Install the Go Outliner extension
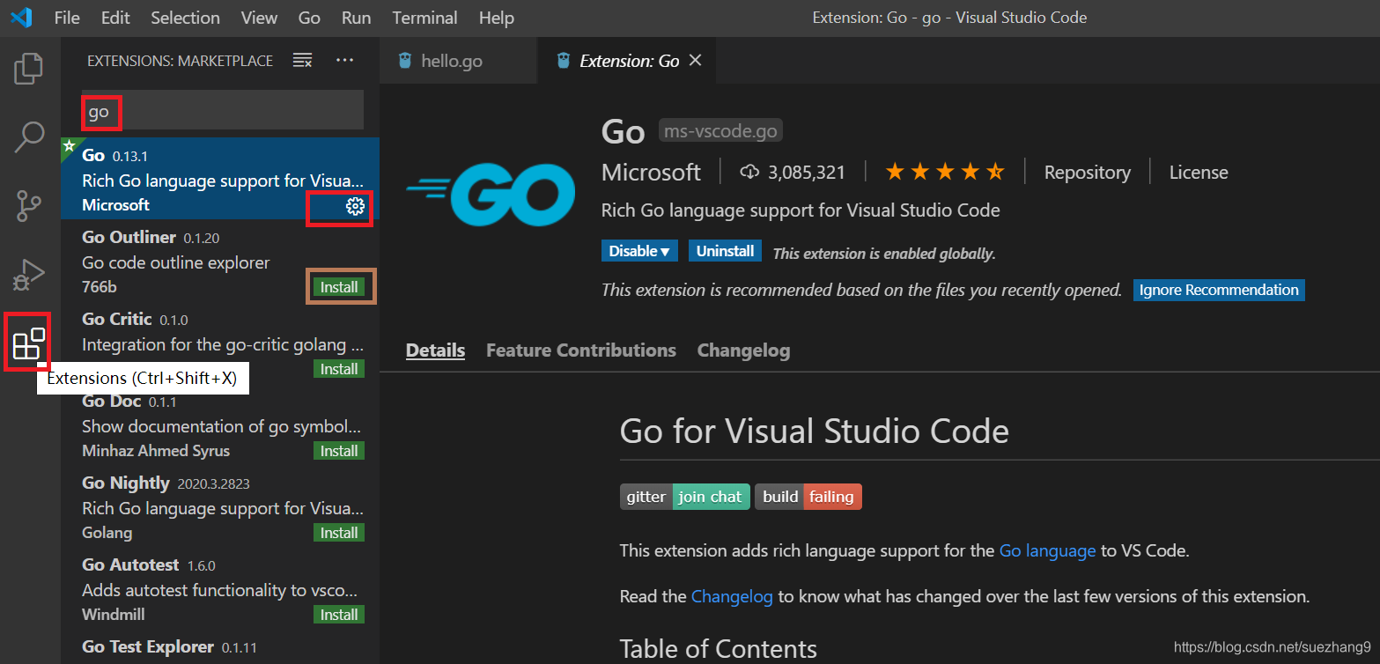The width and height of the screenshot is (1380, 664). (339, 287)
